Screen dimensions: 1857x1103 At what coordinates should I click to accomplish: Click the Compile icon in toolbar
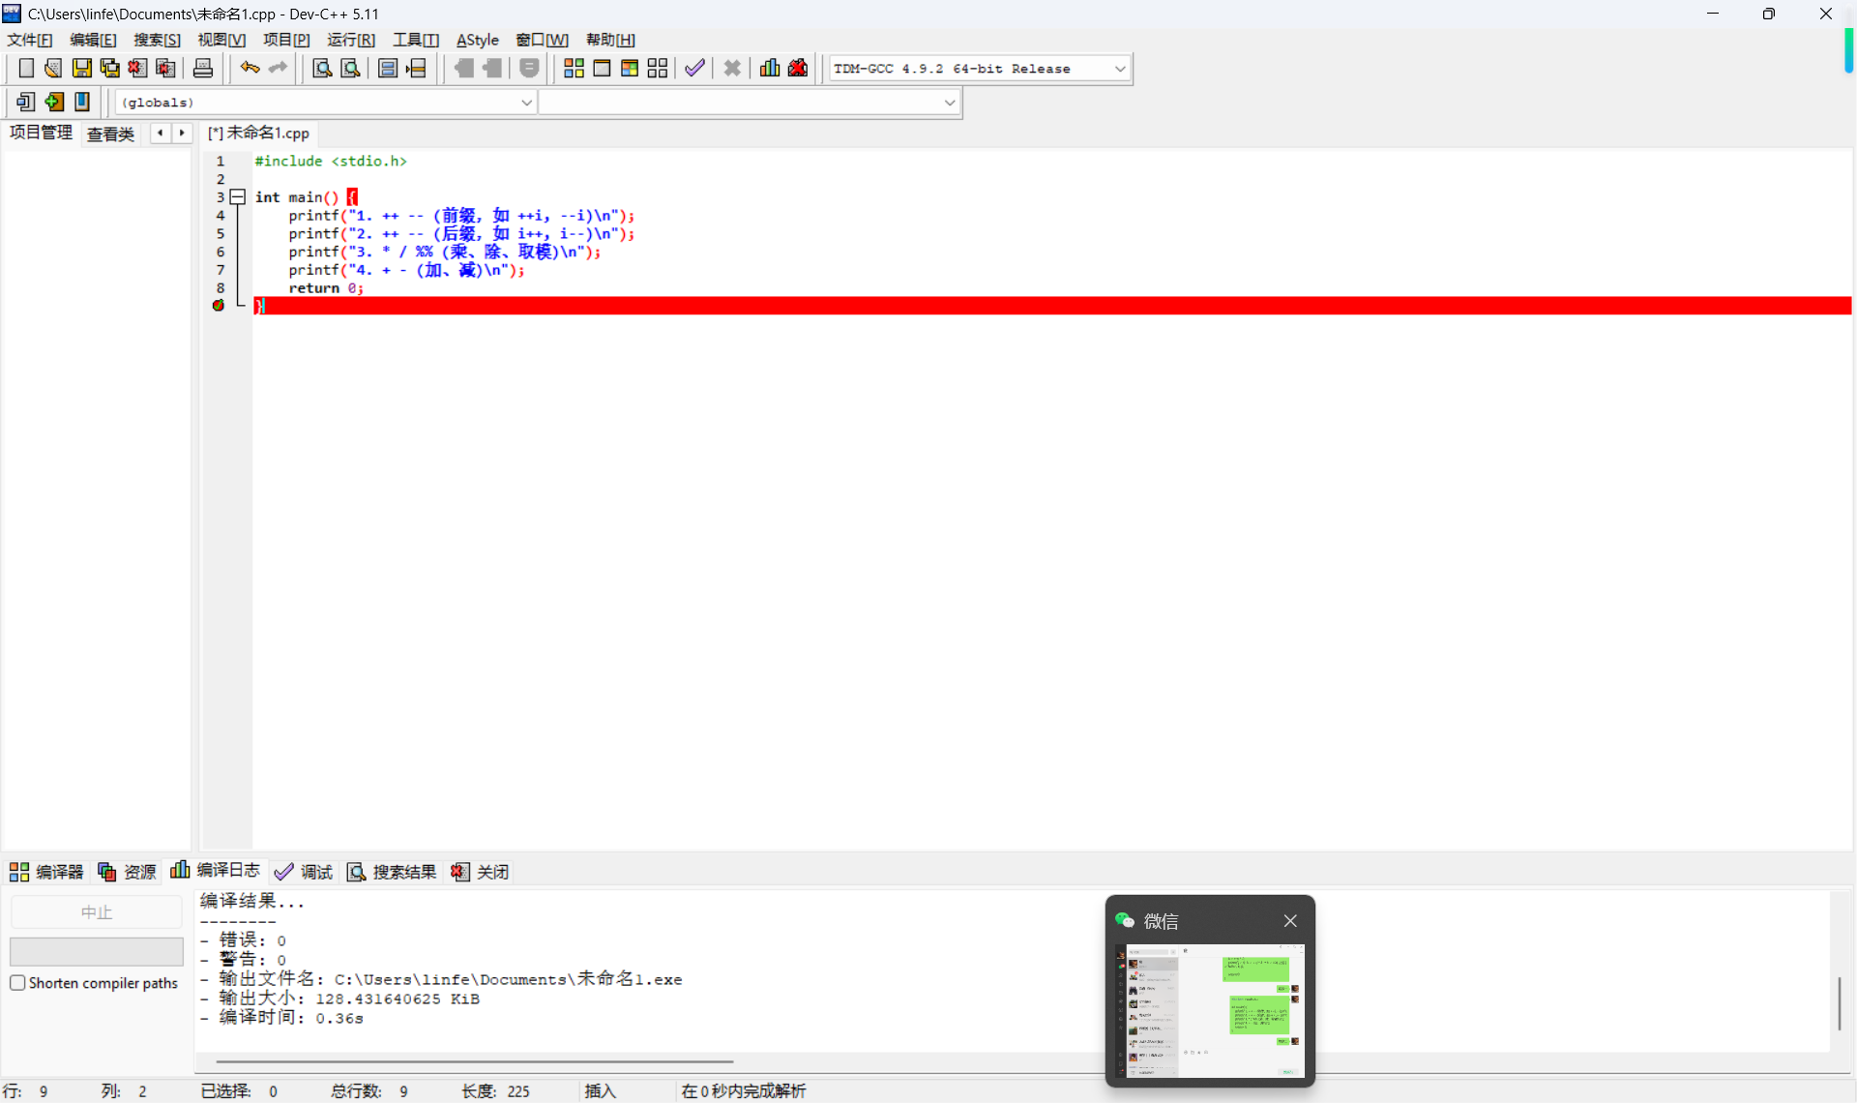[574, 68]
